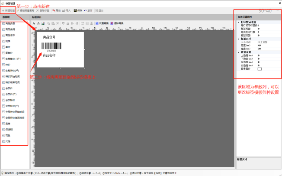
Task: Click the align left icon
Action: tap(72, 23)
